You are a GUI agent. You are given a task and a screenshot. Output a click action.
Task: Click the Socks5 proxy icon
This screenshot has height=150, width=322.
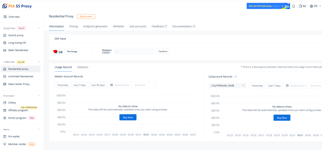[5, 35]
